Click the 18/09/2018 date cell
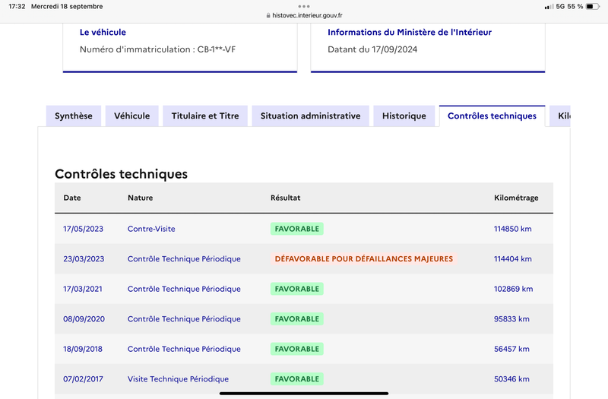This screenshot has height=399, width=608. pos(83,349)
